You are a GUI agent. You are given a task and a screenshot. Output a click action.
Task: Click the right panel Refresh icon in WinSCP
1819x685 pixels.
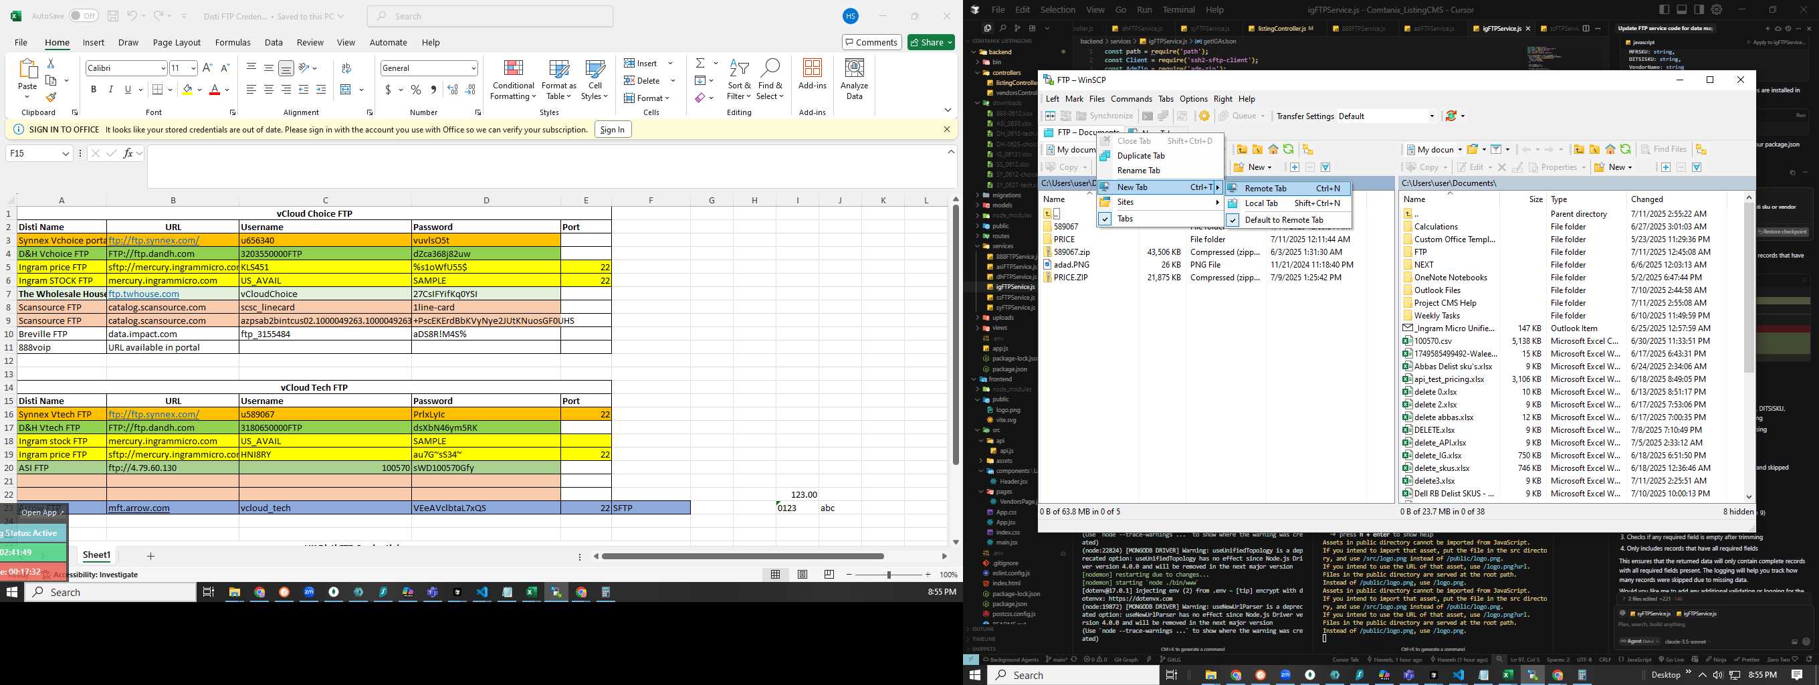1626,149
